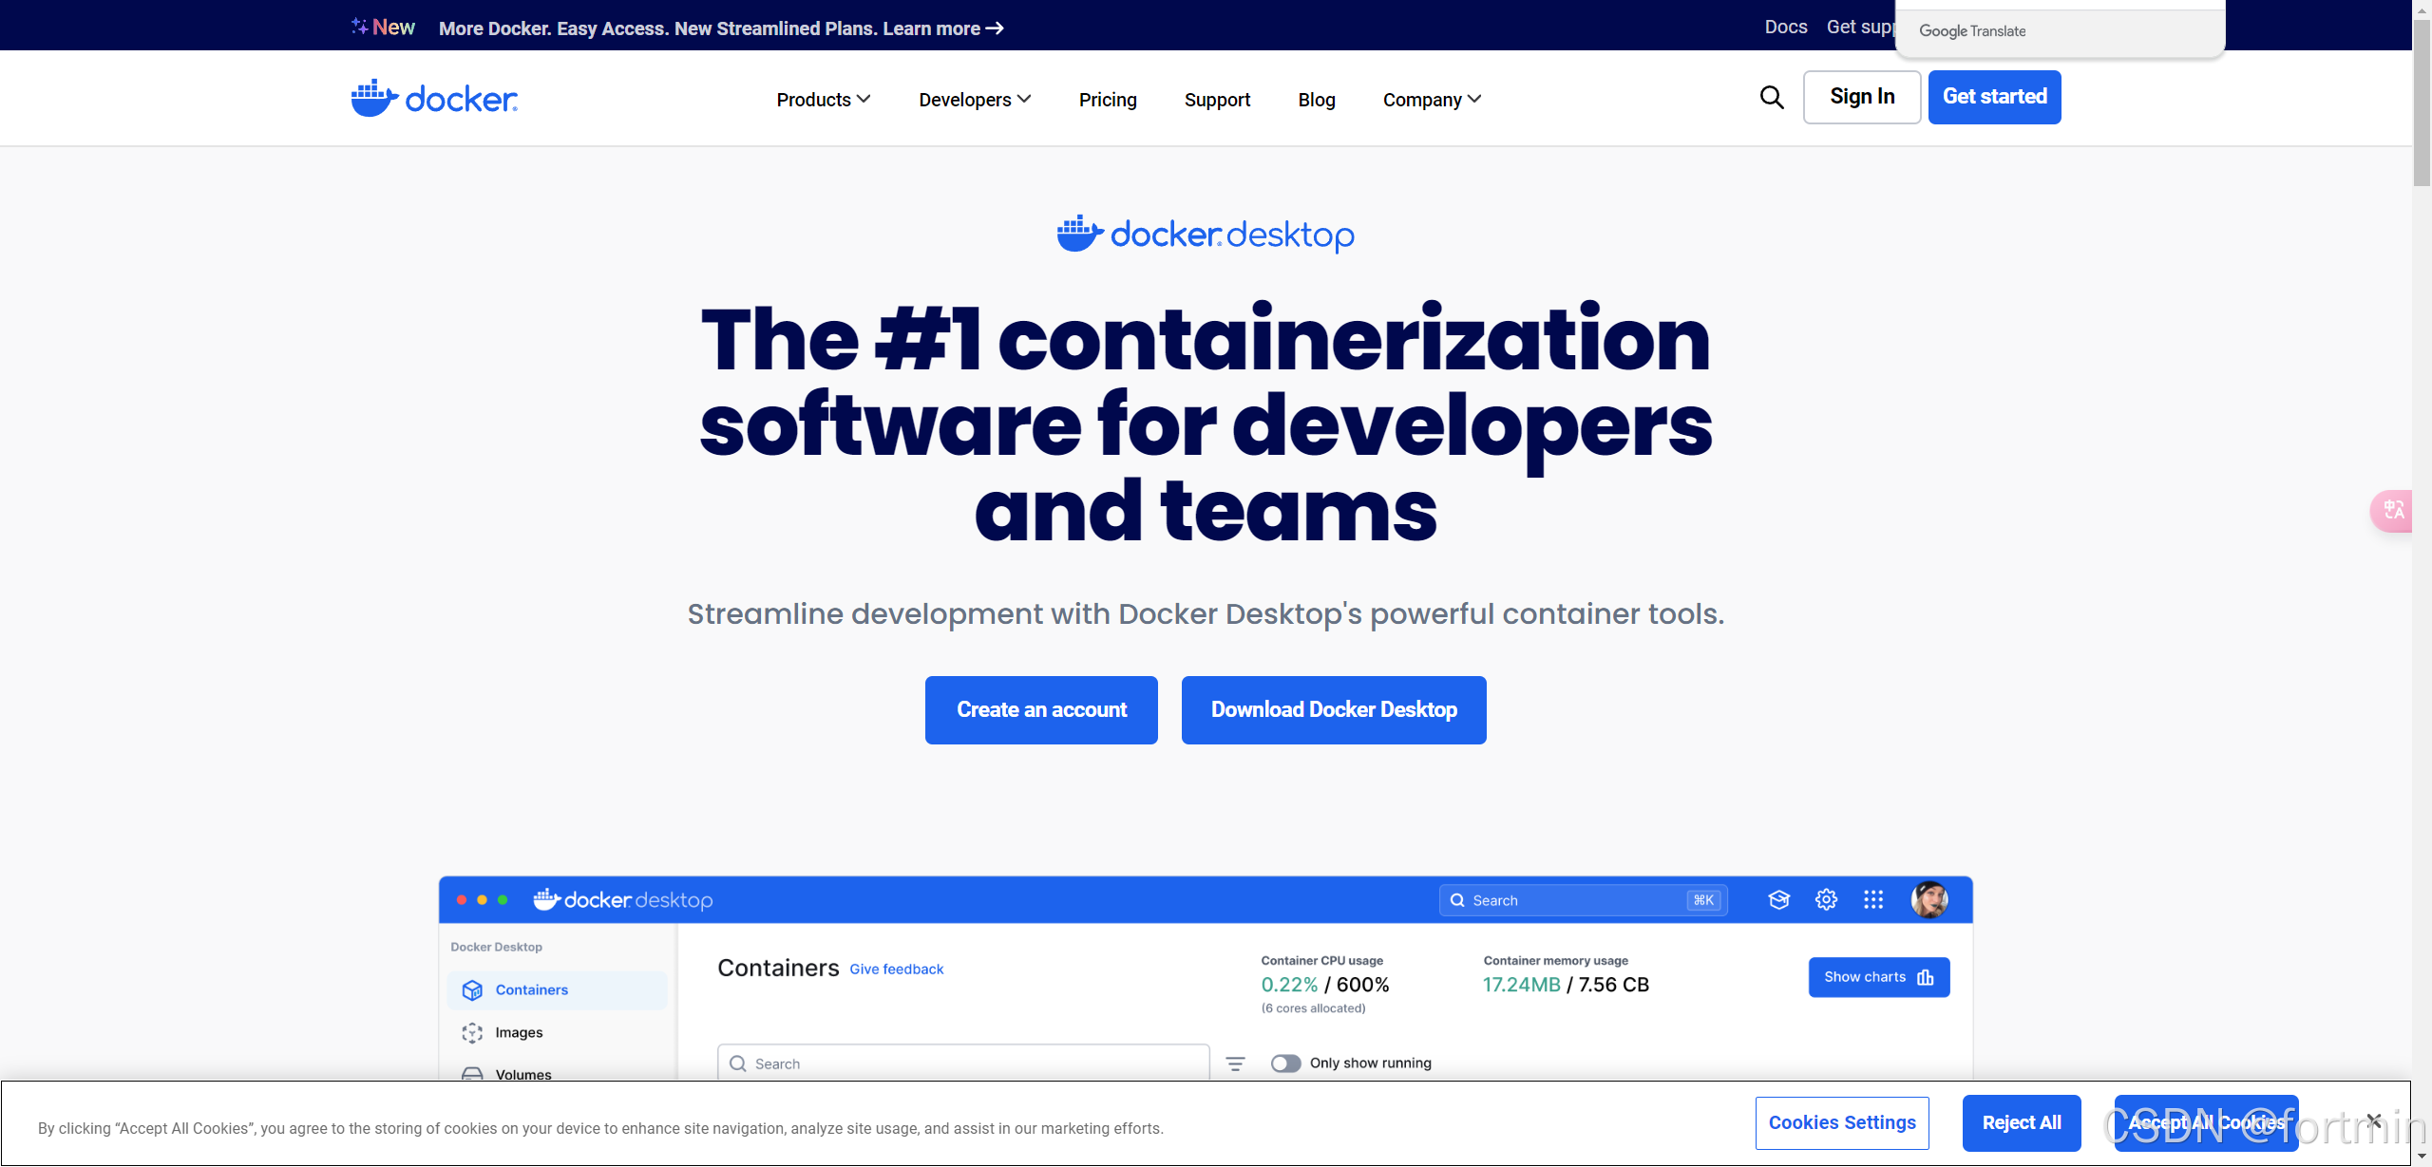Click the filter lines icon beside search

tap(1235, 1063)
